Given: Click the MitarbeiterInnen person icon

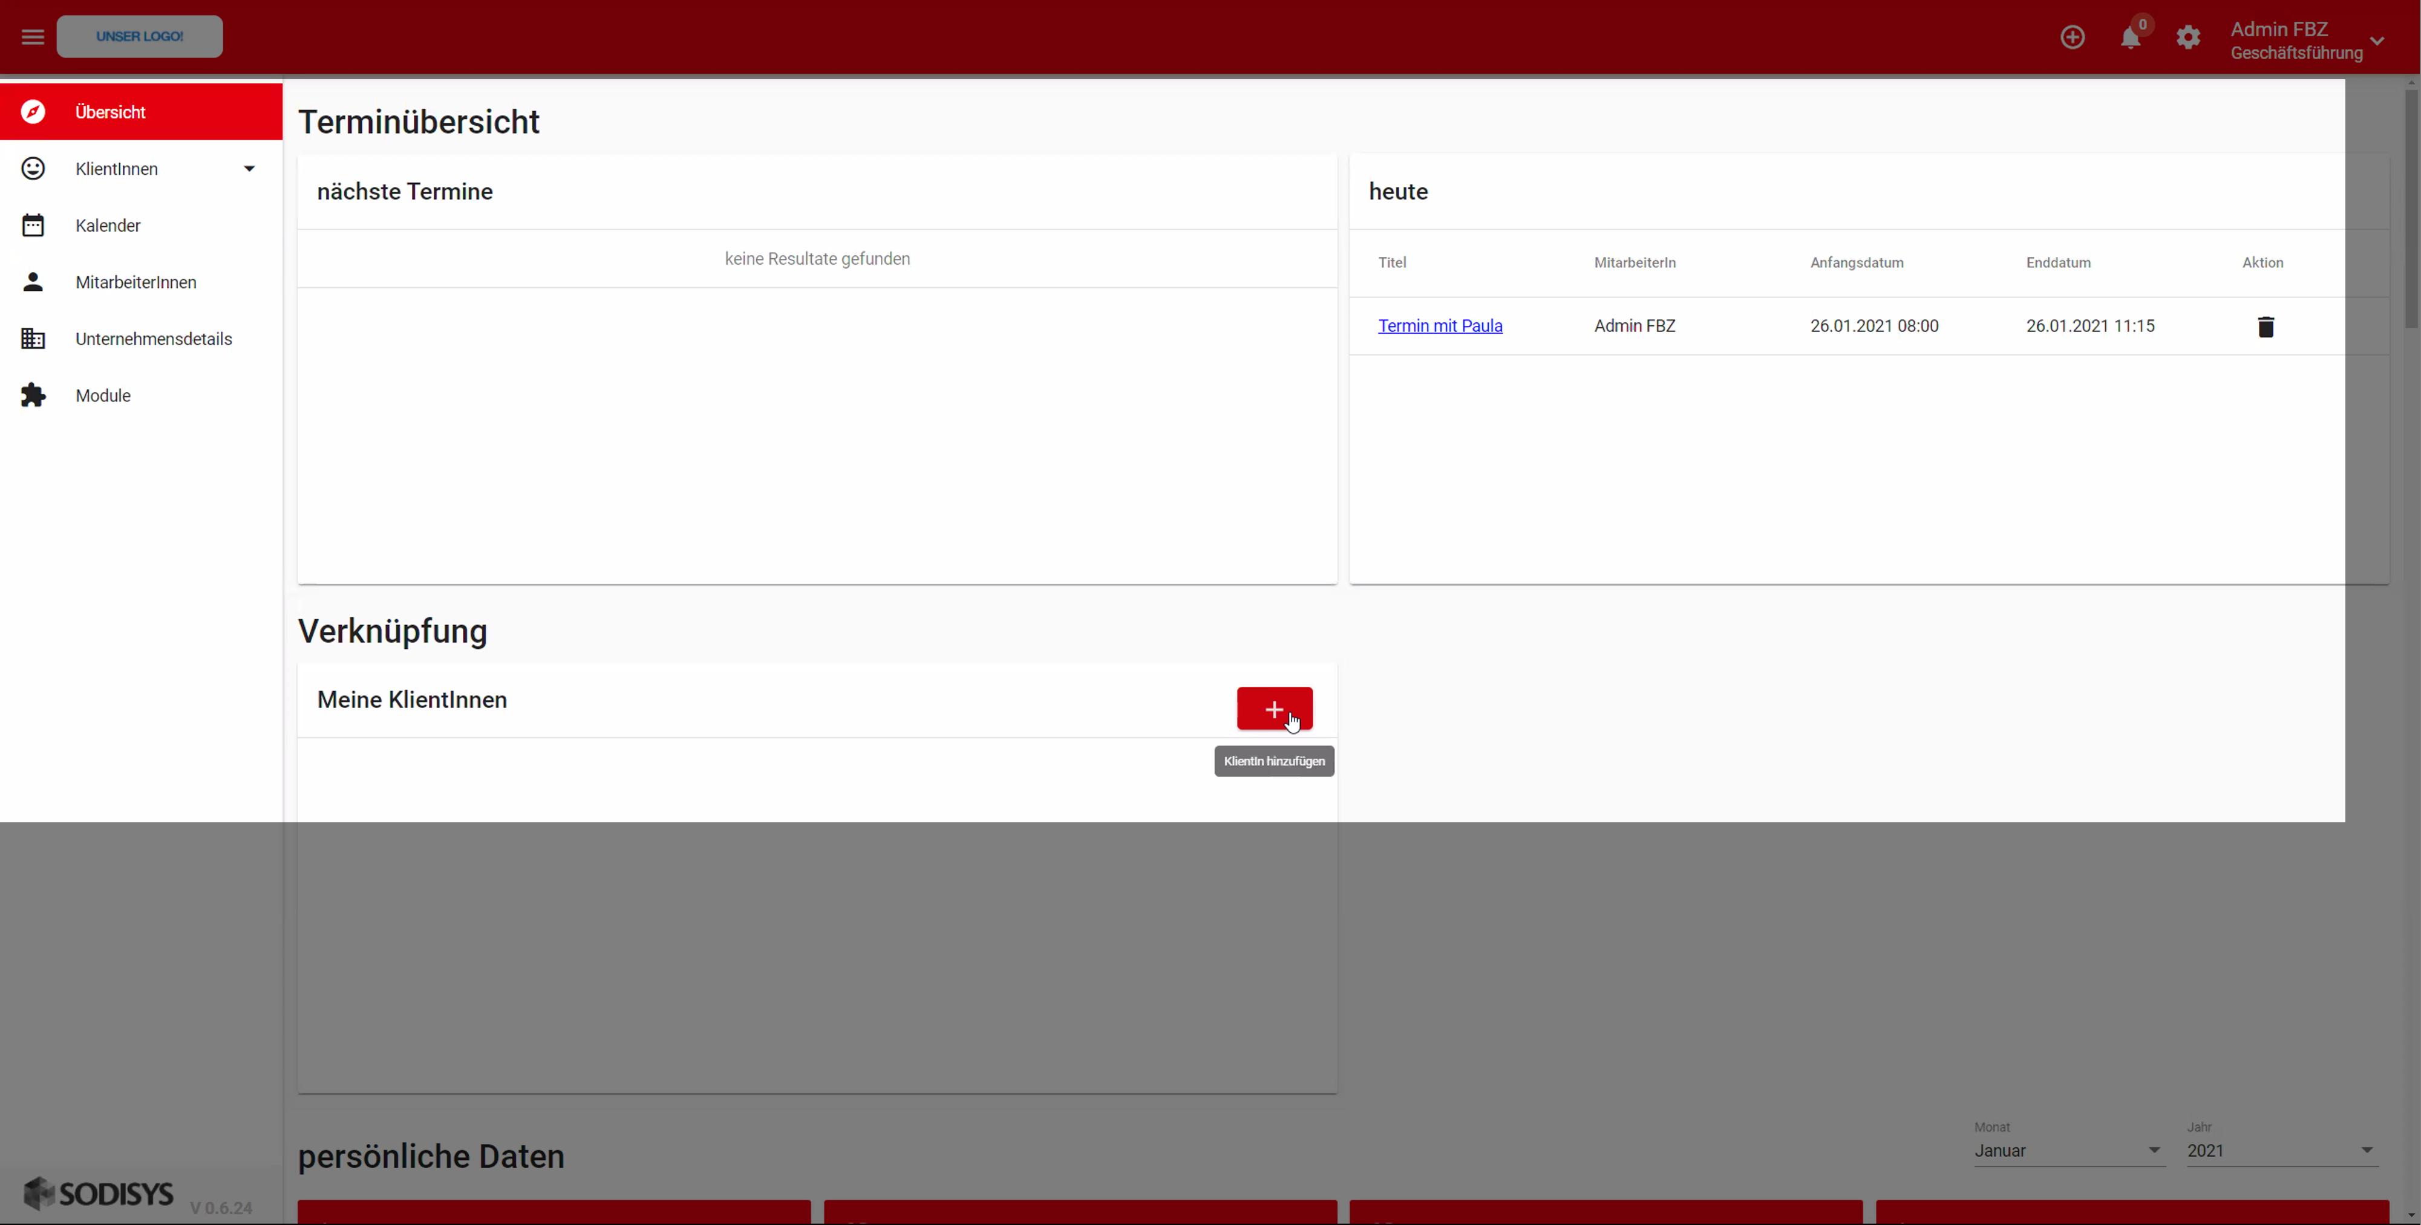Looking at the screenshot, I should (33, 282).
